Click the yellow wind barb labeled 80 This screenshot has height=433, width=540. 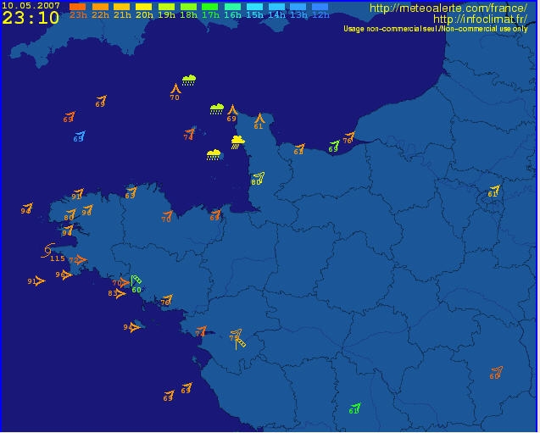coord(260,177)
